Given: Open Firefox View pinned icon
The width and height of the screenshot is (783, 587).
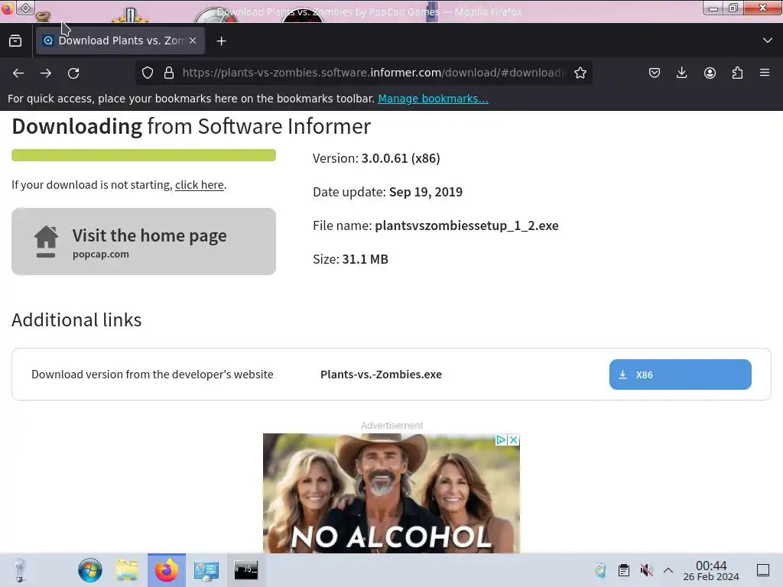Looking at the screenshot, I should 15,41.
